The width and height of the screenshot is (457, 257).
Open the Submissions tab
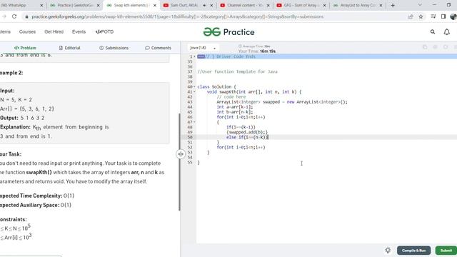(114, 48)
